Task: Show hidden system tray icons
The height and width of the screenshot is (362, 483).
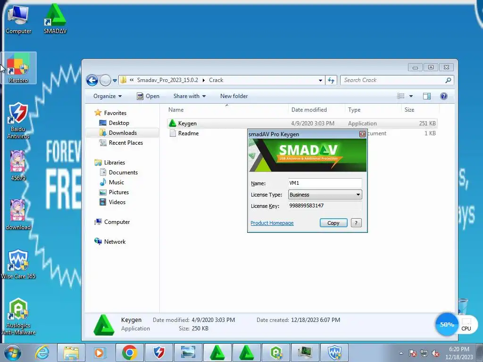Action: 401,353
